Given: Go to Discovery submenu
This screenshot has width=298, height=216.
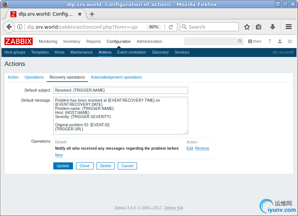Looking at the screenshot, I should click(161, 52).
